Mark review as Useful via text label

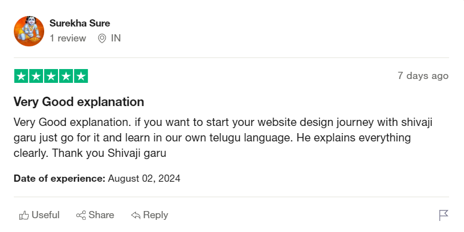coord(45,215)
